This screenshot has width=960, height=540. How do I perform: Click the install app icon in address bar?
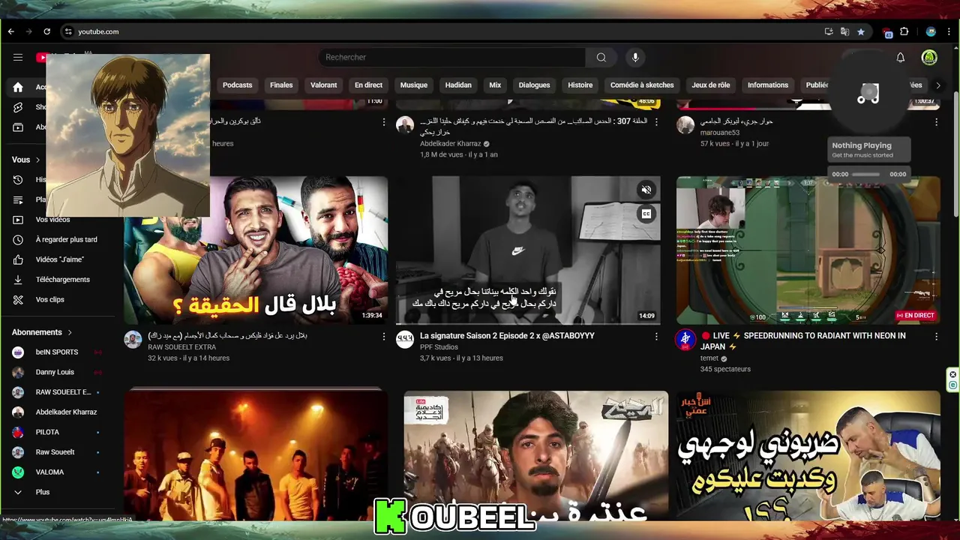829,31
